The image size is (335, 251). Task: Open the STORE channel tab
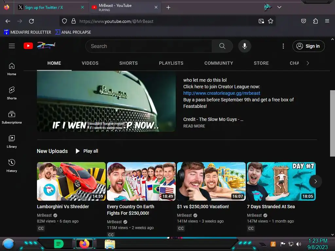261,63
